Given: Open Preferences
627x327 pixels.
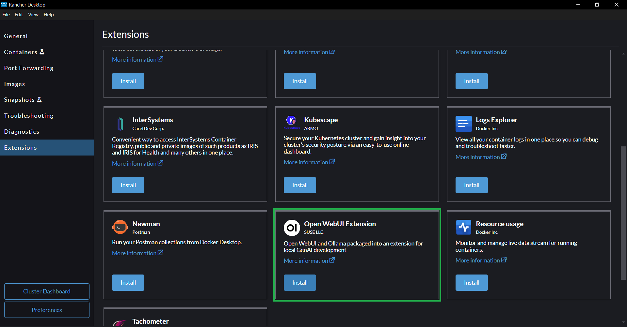Looking at the screenshot, I should pyautogui.click(x=47, y=310).
